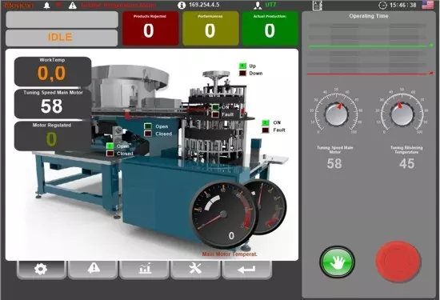Click the Products Rejected red counter
The image size is (440, 300).
point(150,28)
